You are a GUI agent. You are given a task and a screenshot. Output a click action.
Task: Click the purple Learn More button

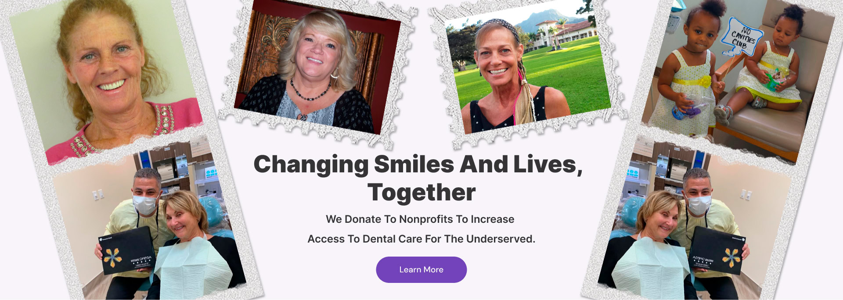tap(421, 270)
